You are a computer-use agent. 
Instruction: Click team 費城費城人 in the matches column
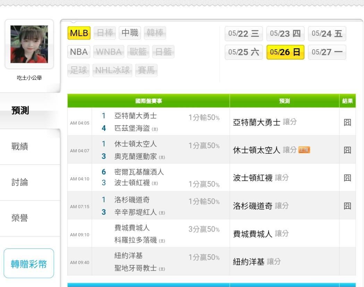tap(132, 228)
